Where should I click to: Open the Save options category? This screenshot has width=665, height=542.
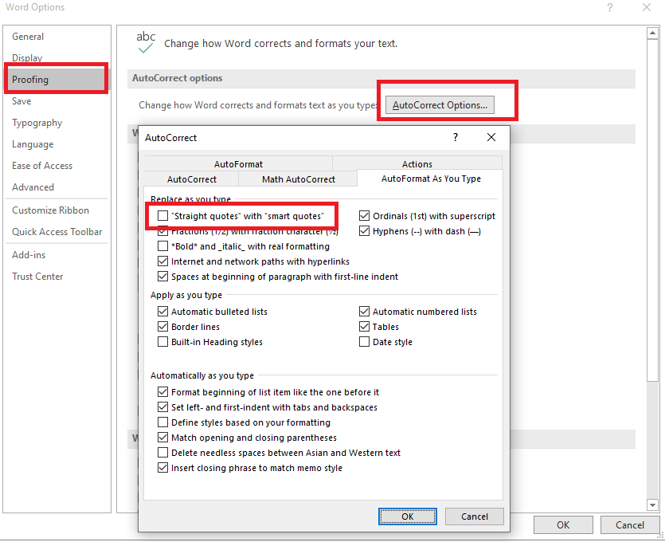pos(56,101)
